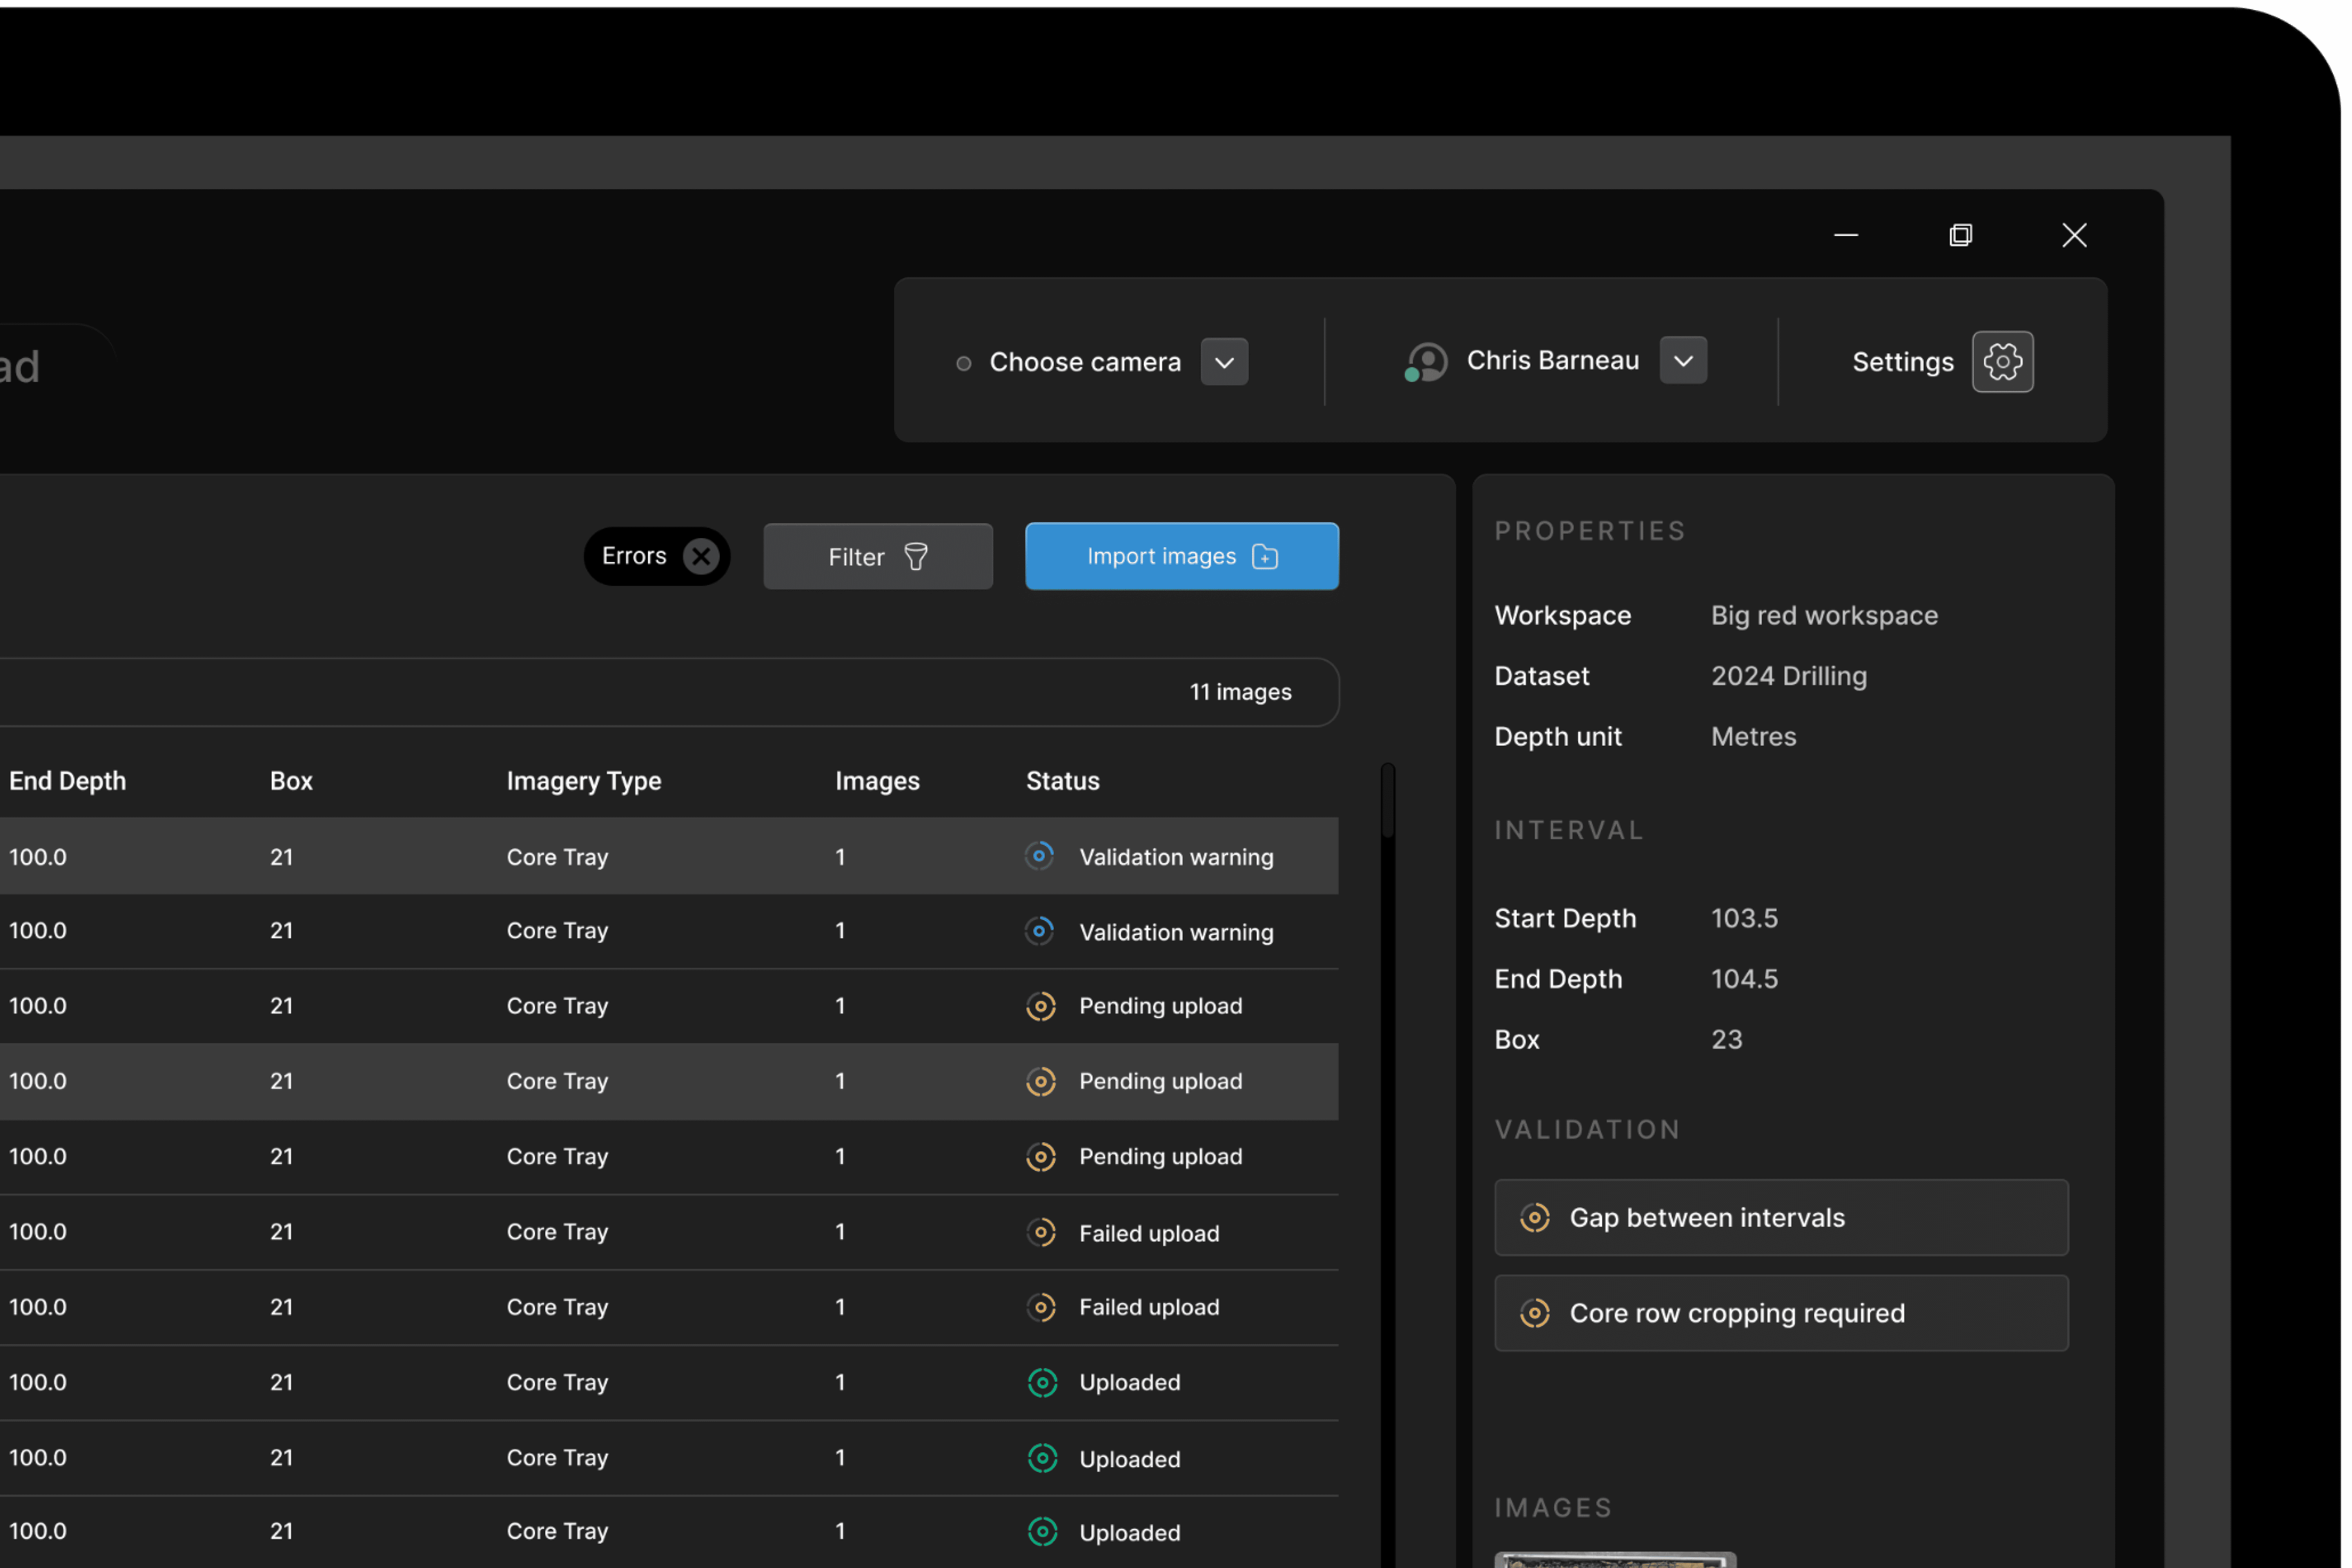Click "Core Tray" in the second Failed upload row

click(557, 1307)
